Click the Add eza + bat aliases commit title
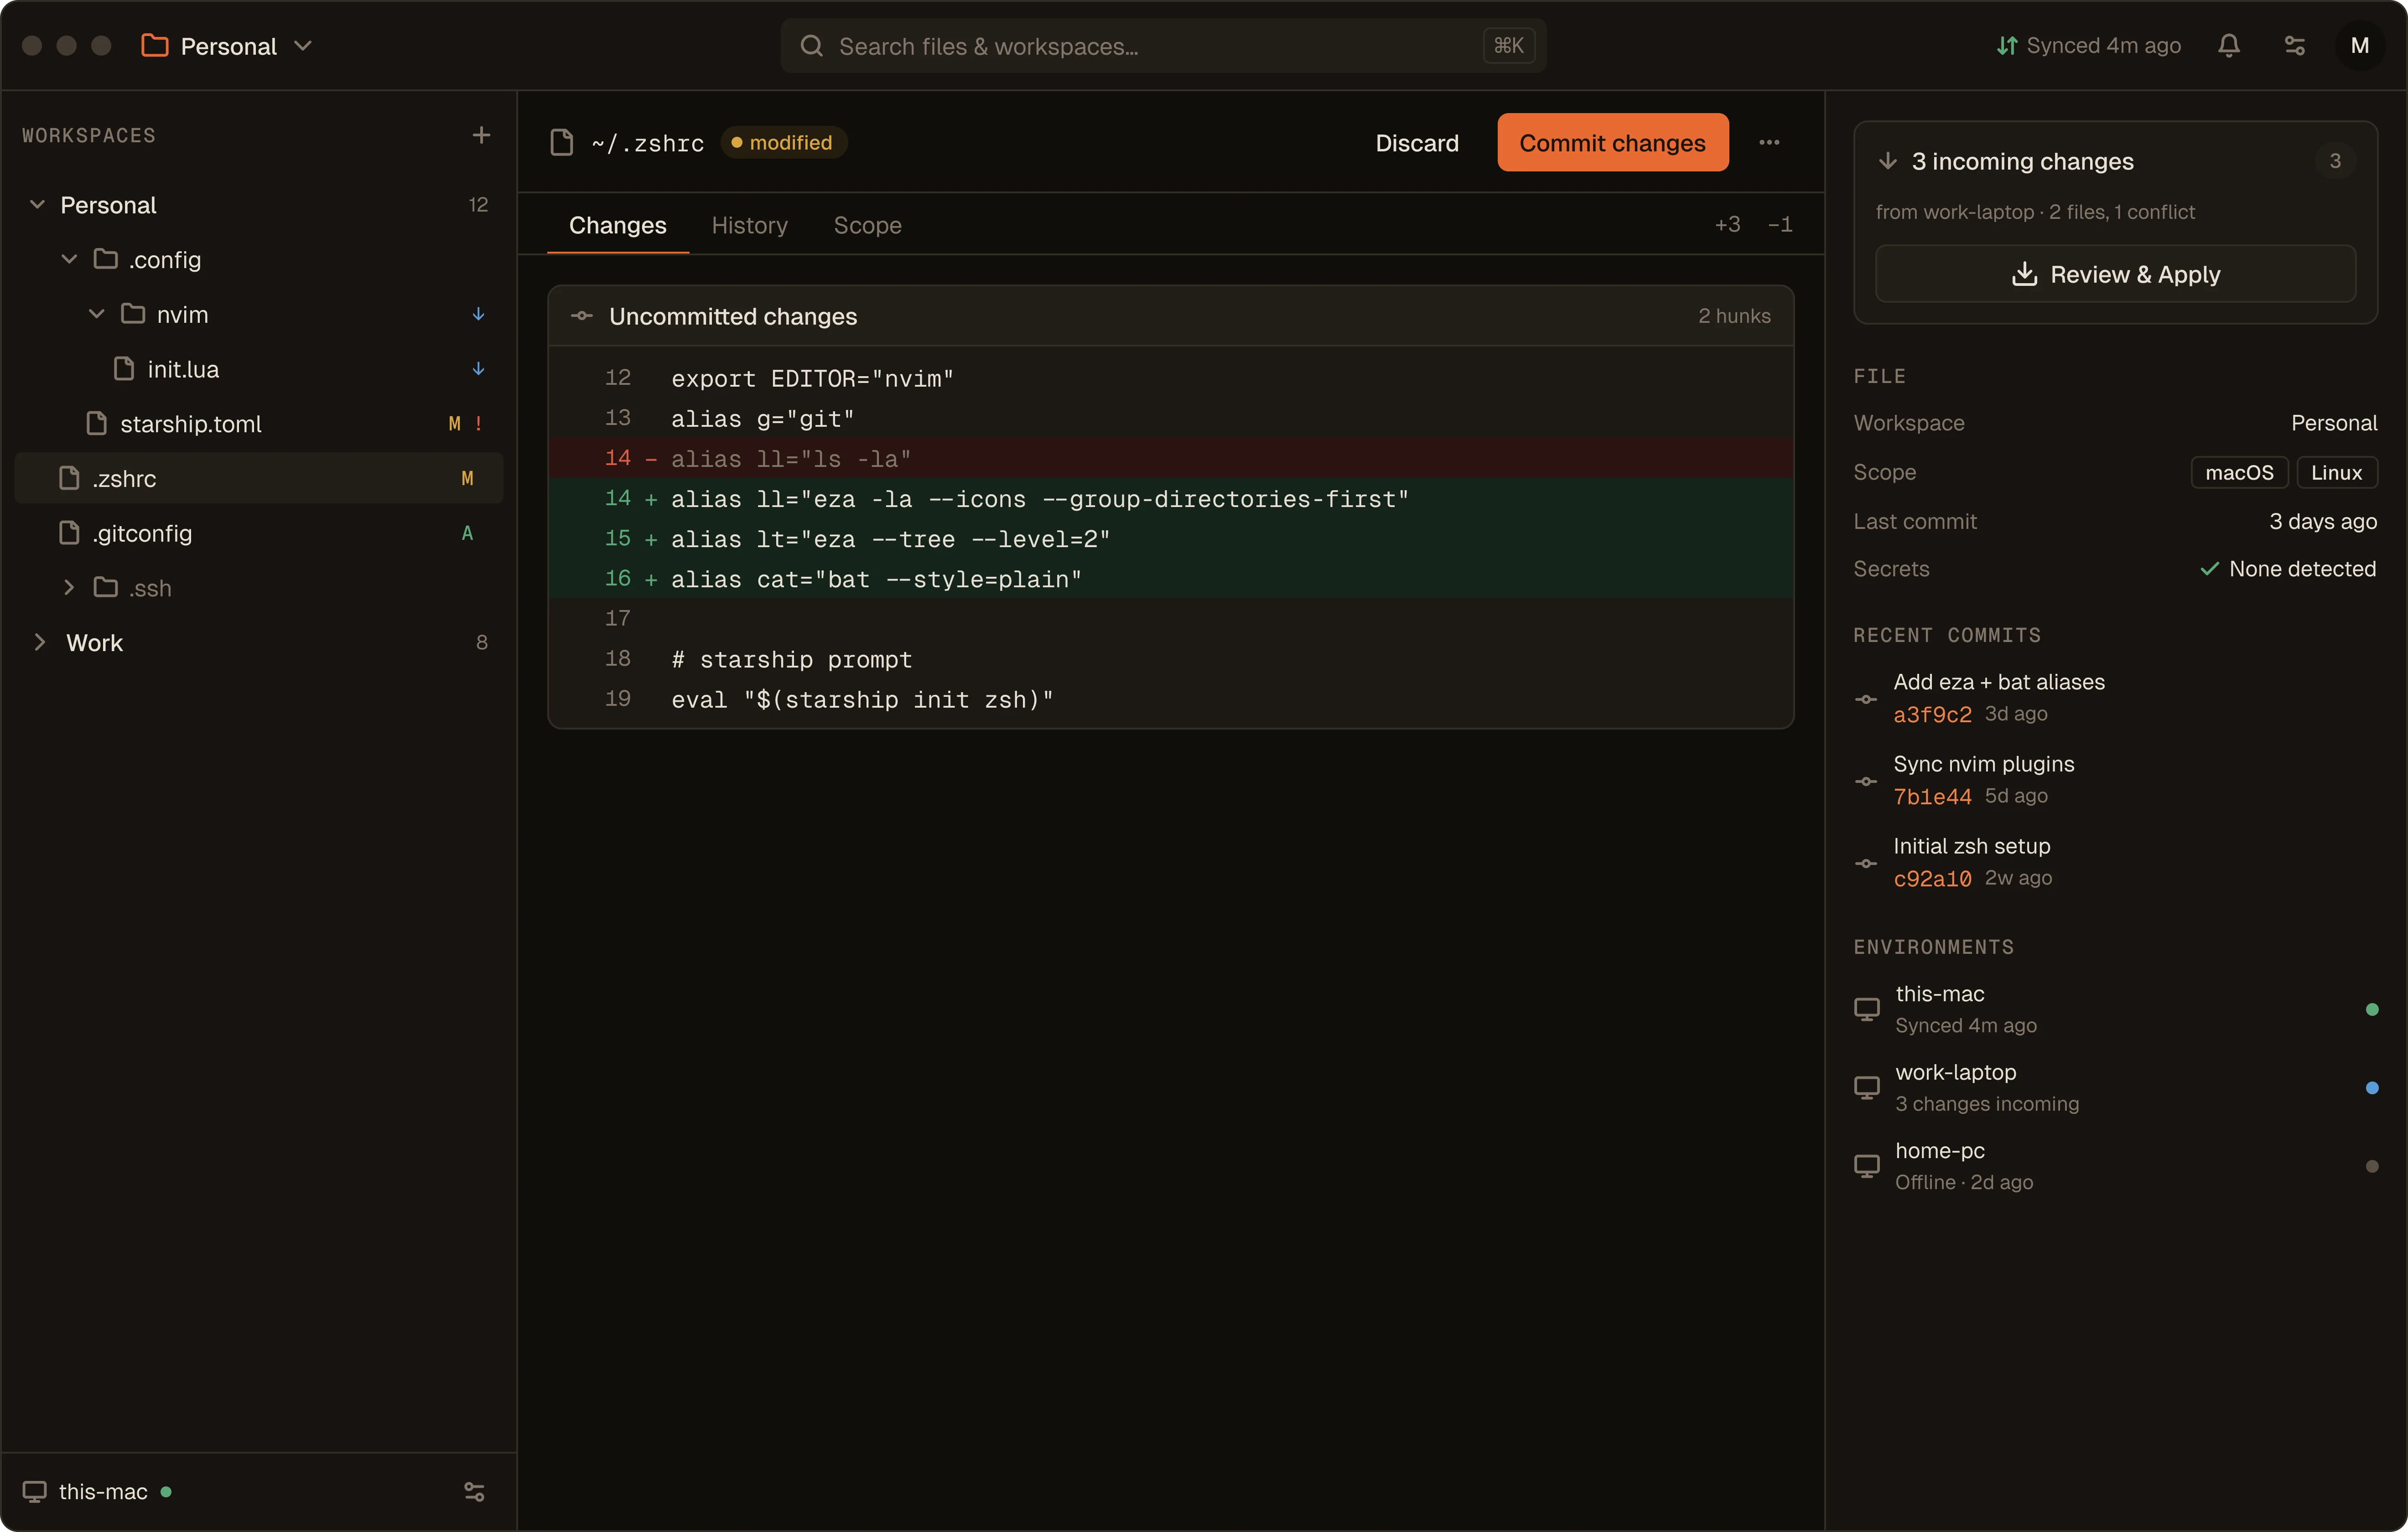Viewport: 2408px width, 1532px height. (1998, 682)
